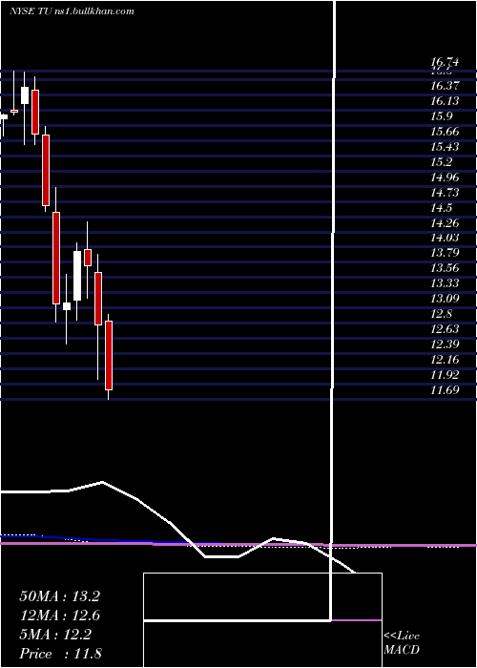Image resolution: width=477 pixels, height=668 pixels.
Task: Click the 14.26 price label
Action: [445, 222]
